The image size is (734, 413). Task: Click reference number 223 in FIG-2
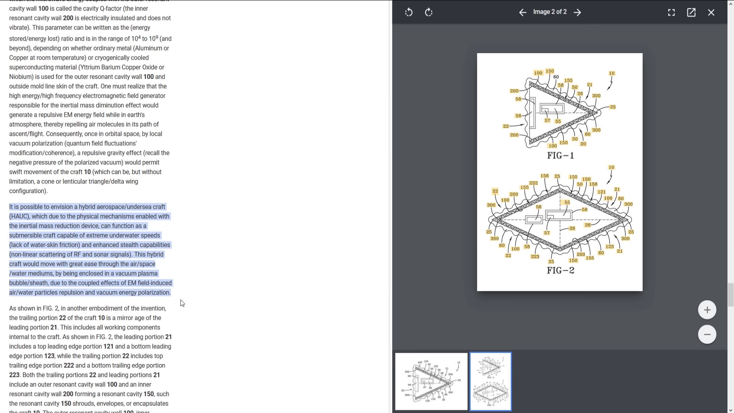pyautogui.click(x=535, y=257)
